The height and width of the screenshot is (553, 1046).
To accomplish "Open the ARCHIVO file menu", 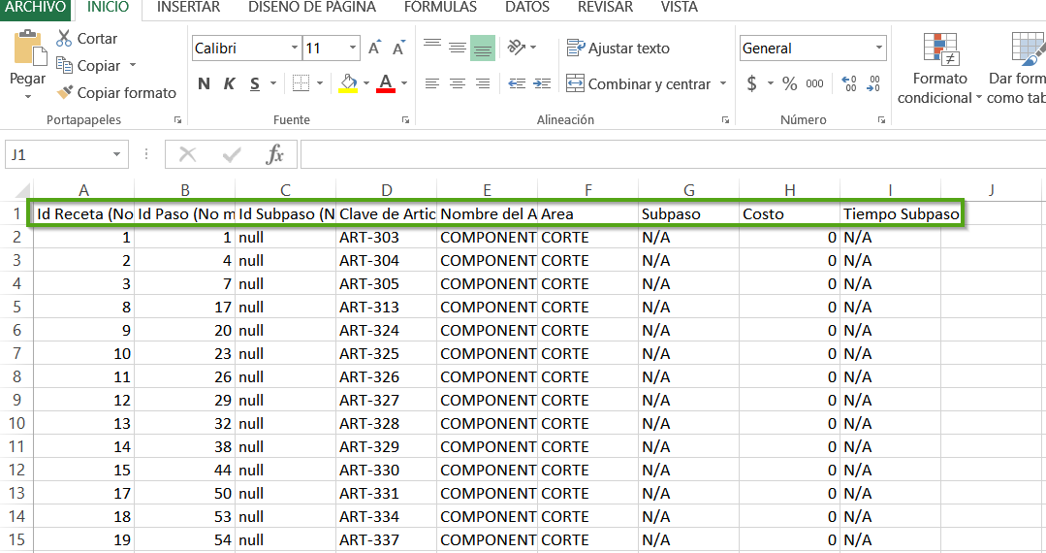I will coord(35,8).
